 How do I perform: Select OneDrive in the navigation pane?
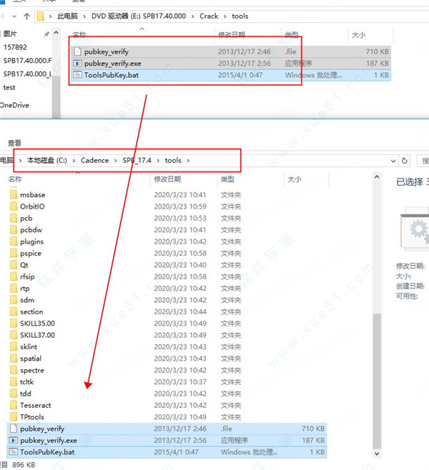[15, 105]
